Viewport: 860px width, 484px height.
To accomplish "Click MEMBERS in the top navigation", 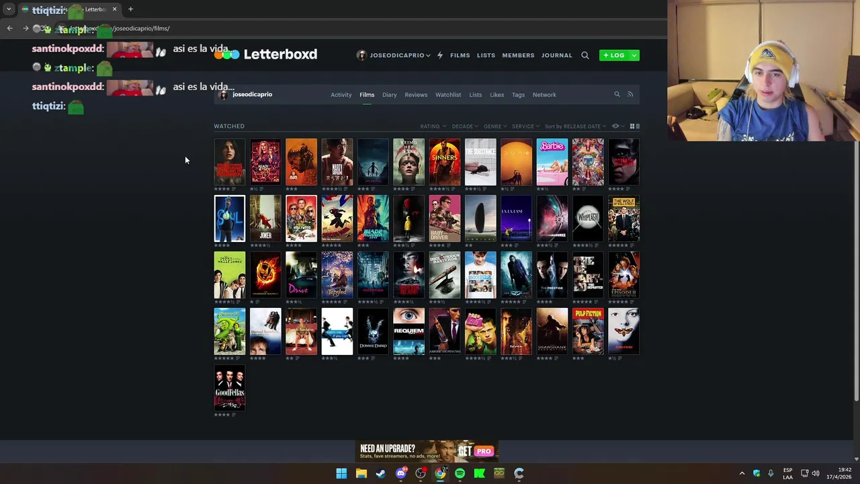I will [x=518, y=55].
